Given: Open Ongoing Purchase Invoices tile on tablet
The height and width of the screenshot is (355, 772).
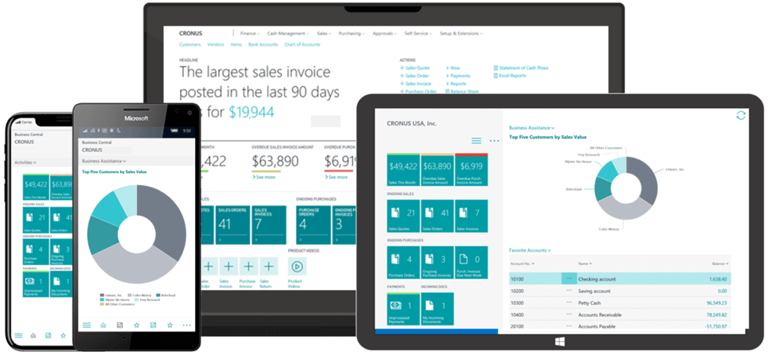Looking at the screenshot, I should (x=438, y=263).
